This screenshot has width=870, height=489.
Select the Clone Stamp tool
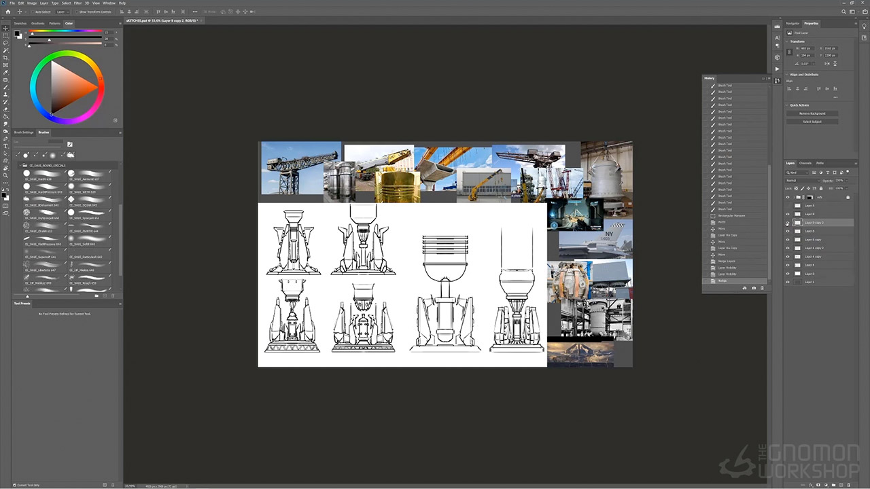click(5, 94)
